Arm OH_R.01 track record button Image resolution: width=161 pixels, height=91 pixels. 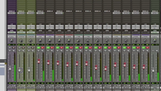[128, 48]
